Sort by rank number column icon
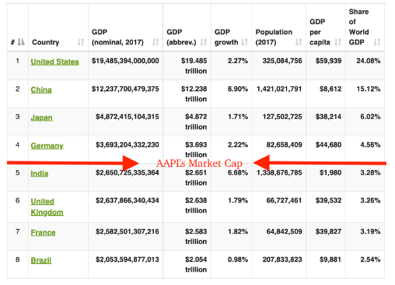This screenshot has width=395, height=285. click(21, 42)
